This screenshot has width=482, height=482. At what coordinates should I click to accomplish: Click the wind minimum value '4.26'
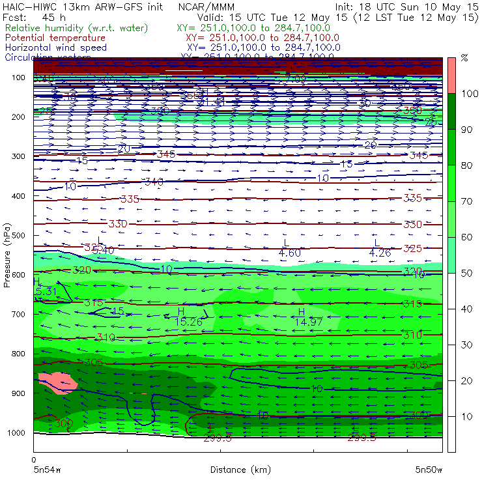pos(380,253)
